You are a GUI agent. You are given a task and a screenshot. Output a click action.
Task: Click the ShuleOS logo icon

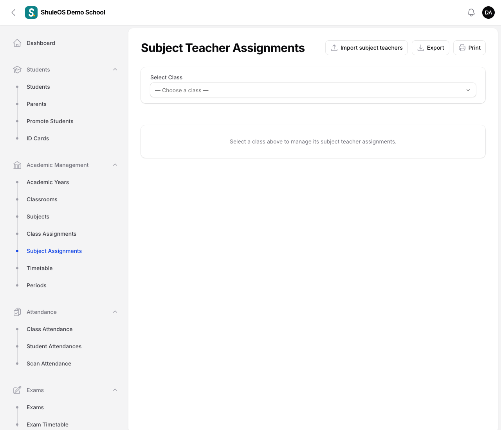pyautogui.click(x=31, y=13)
